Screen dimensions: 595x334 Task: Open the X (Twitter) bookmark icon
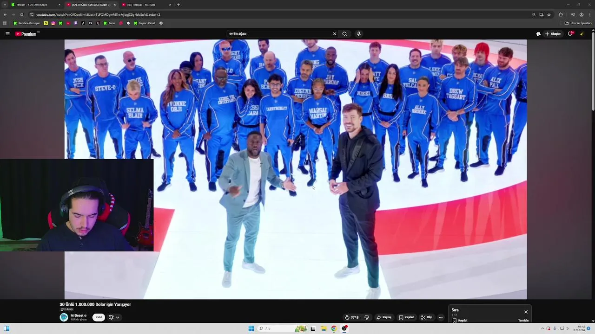coord(98,23)
